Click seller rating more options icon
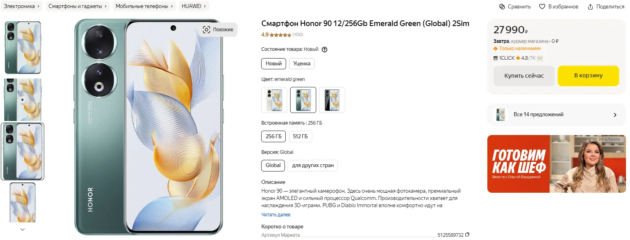 (540, 58)
